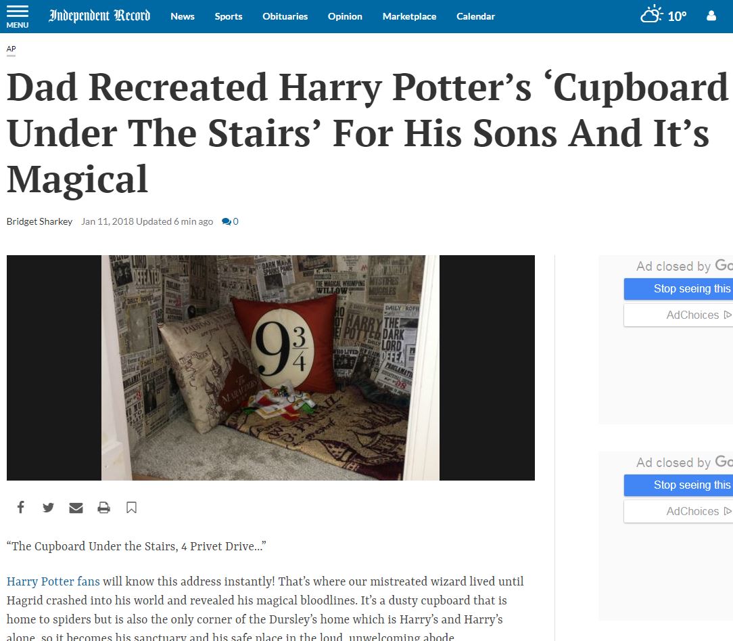Open the hamburger MENU icon
The height and width of the screenshot is (641, 733).
coord(18,16)
